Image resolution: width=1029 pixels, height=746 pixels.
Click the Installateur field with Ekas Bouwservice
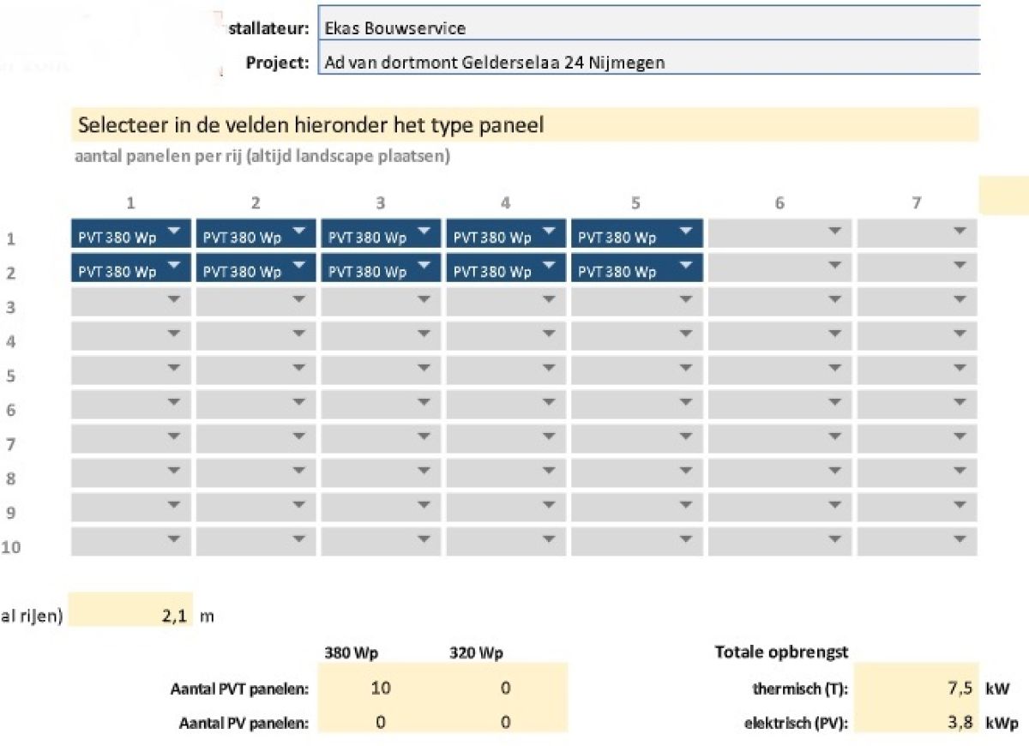[x=649, y=28]
